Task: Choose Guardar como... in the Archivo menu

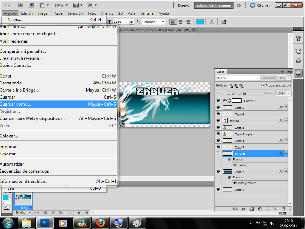Action: click(58, 104)
